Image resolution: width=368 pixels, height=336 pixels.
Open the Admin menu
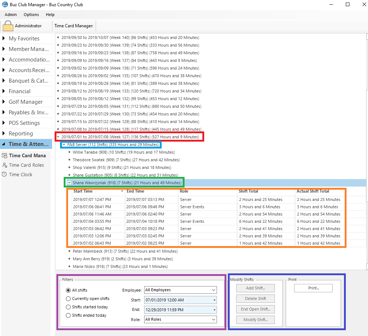11,15
